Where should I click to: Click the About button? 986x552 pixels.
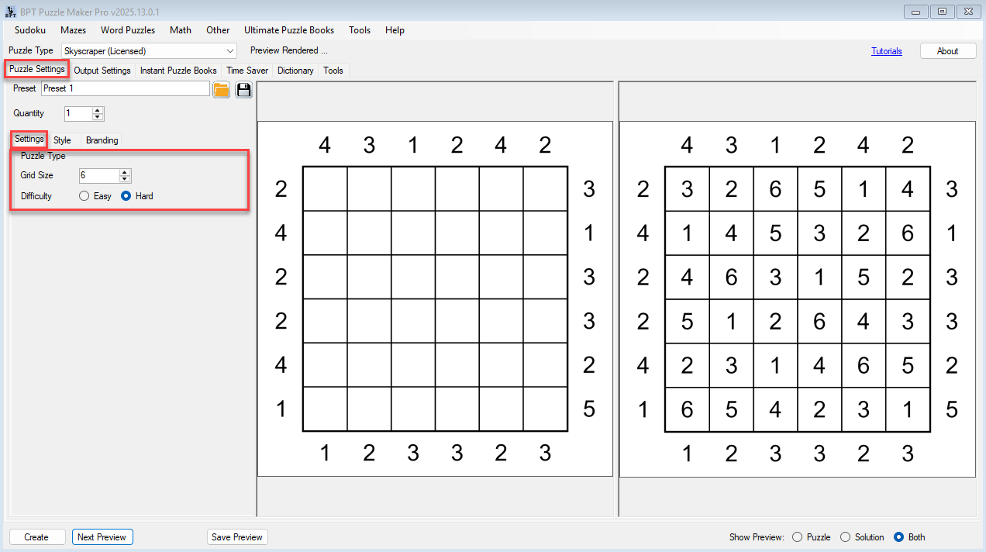point(948,51)
